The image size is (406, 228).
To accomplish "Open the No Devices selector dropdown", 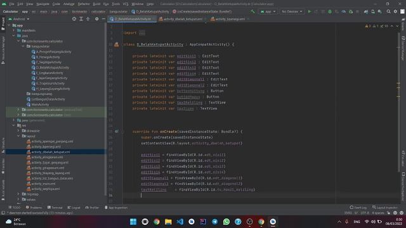I will [292, 11].
